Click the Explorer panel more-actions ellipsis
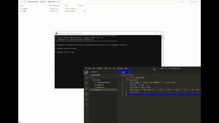Viewport: 219px width, 123px height. click(x=115, y=72)
